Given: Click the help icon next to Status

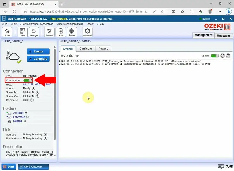Looking at the screenshot, I should tap(33, 88).
